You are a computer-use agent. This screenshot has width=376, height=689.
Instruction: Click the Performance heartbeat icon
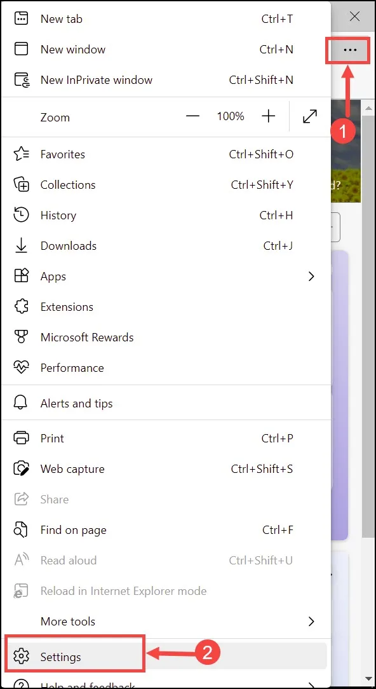(x=22, y=368)
